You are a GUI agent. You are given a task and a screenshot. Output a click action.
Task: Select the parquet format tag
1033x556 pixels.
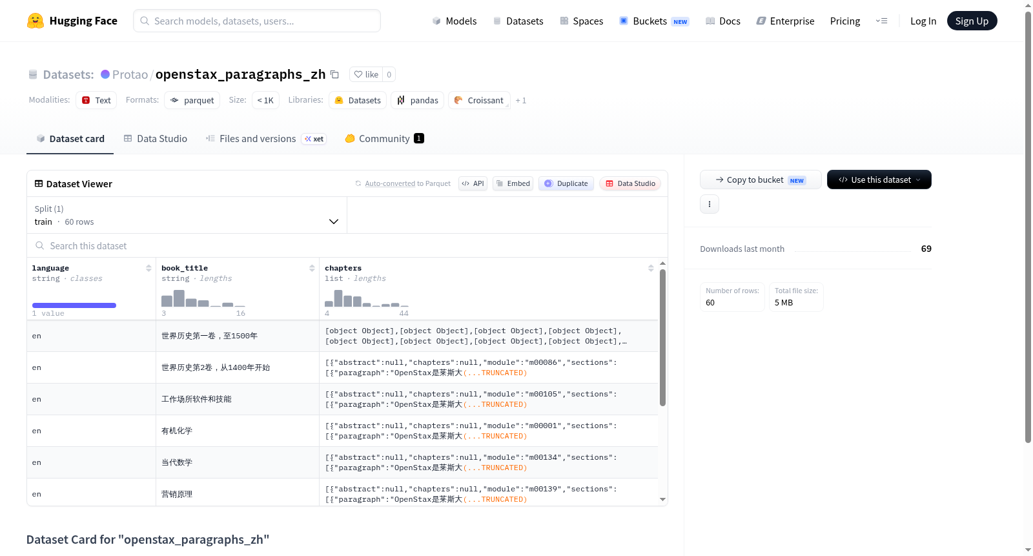pos(192,100)
